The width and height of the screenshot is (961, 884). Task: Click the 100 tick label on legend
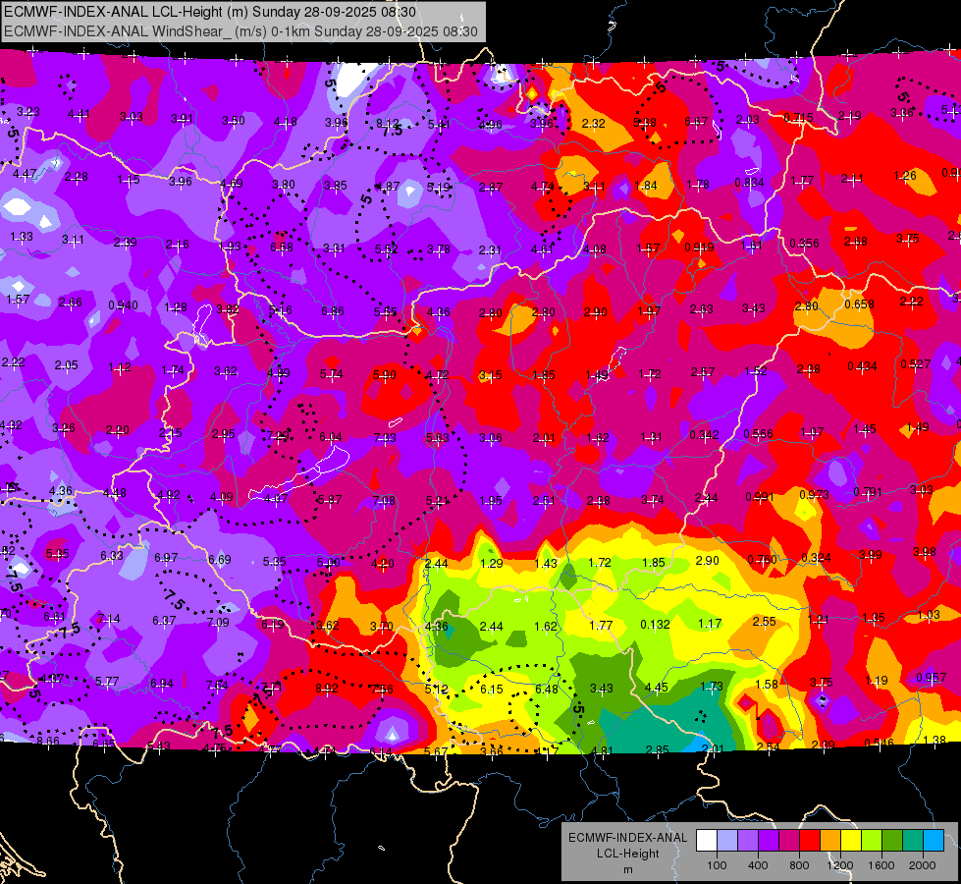point(717,865)
